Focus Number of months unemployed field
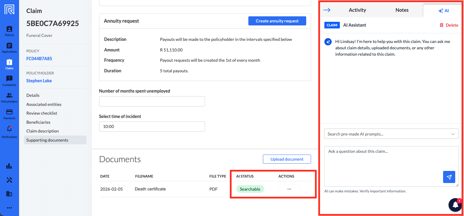Screen dimensions: 464x216 (152, 101)
